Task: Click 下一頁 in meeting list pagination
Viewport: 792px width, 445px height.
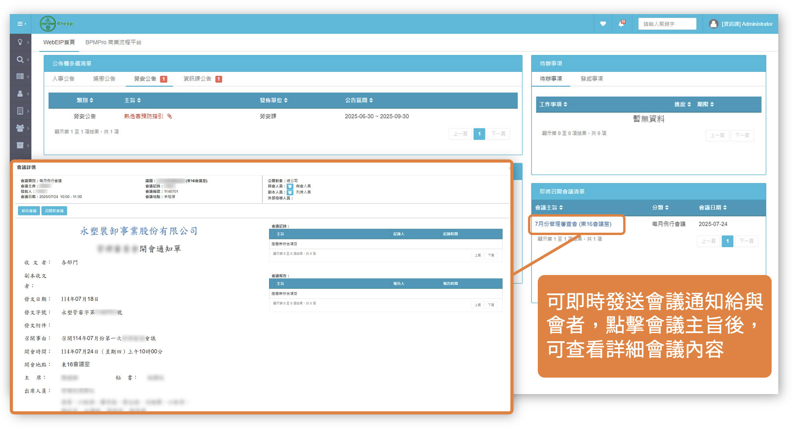Action: point(747,241)
